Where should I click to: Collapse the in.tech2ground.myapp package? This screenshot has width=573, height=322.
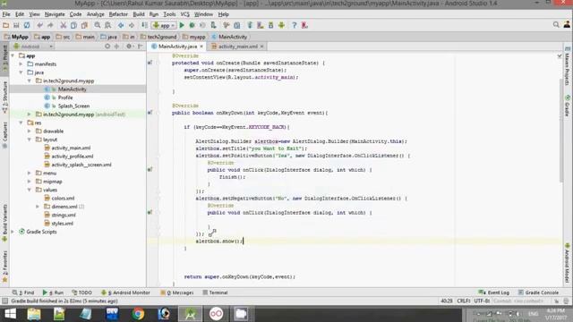[30, 80]
